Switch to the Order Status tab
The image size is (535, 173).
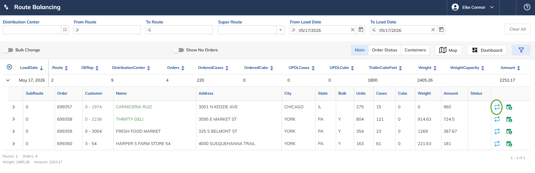[x=384, y=50]
